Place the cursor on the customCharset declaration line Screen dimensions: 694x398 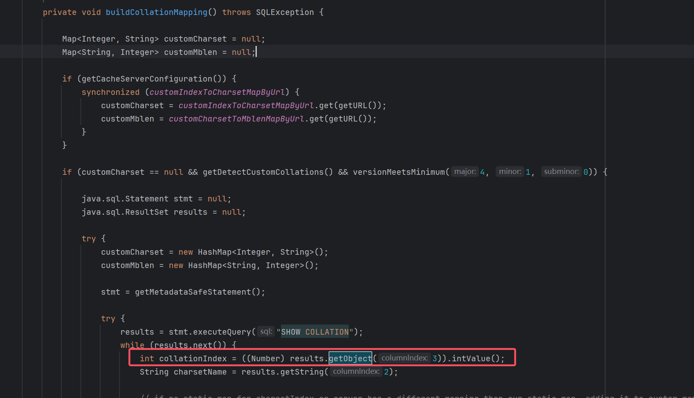coord(164,39)
